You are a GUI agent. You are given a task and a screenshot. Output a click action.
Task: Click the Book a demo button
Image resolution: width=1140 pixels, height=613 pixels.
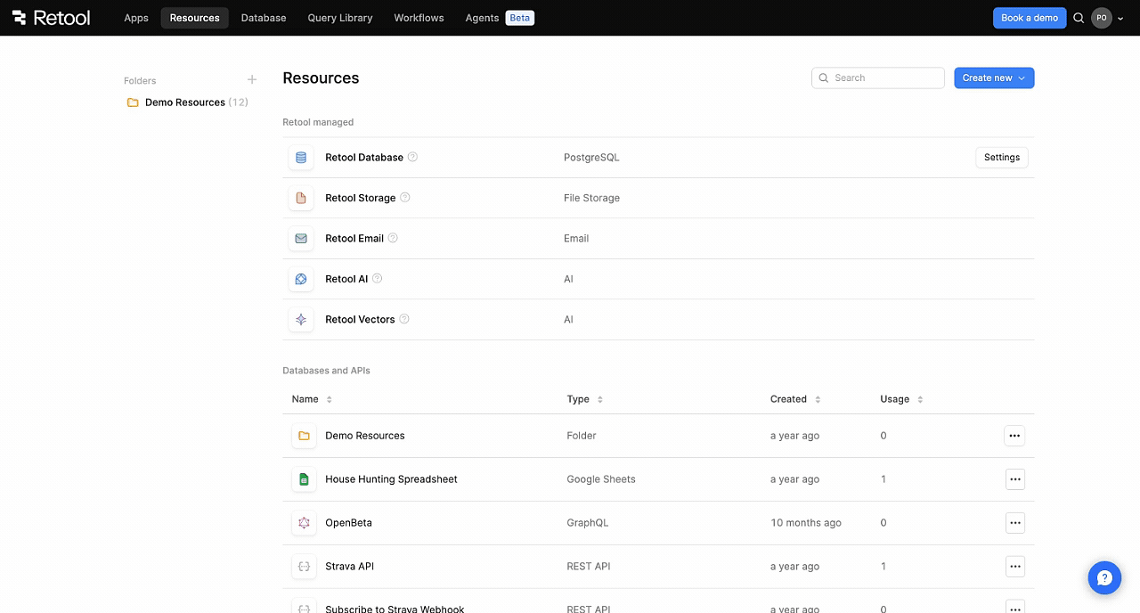click(x=1029, y=18)
